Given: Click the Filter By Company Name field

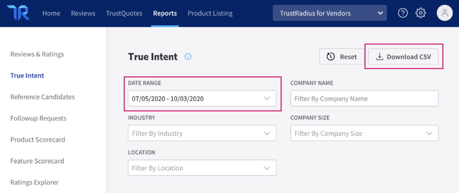Looking at the screenshot, I should tap(364, 99).
